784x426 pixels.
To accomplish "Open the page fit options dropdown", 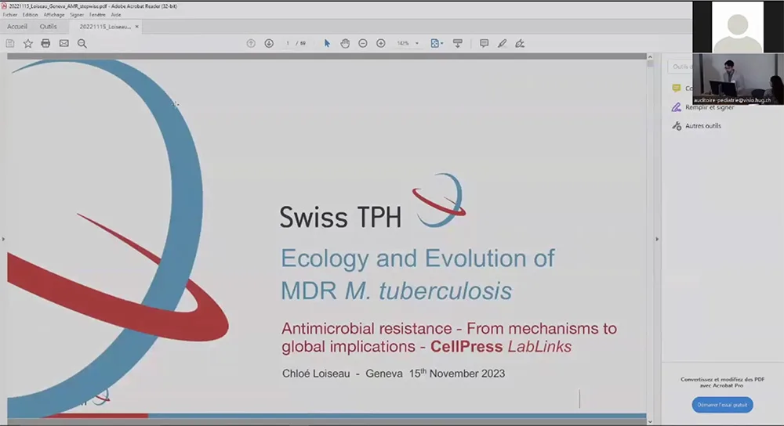I will [437, 43].
